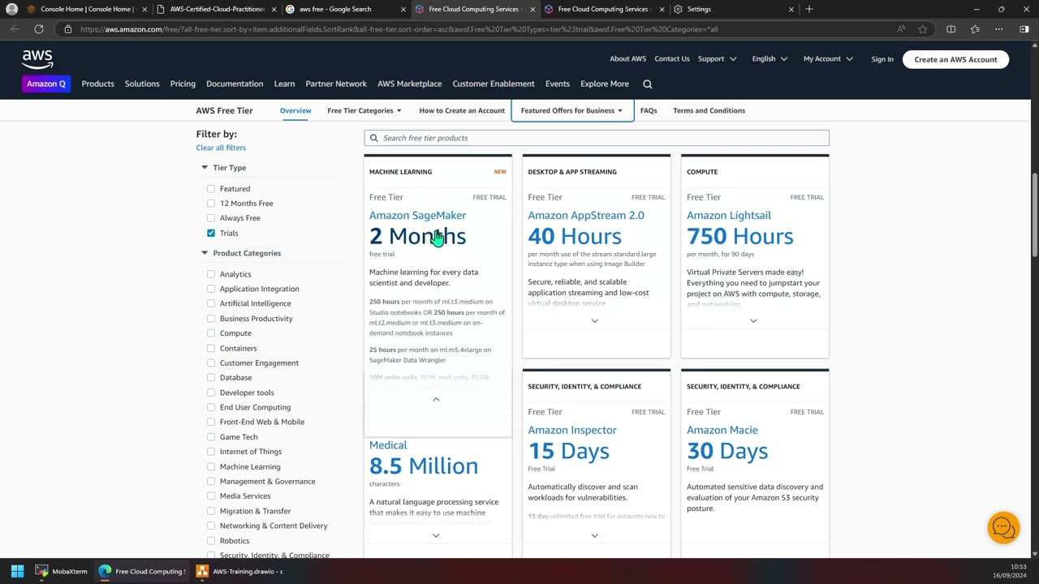Click the browser address bar URL
This screenshot has height=584, width=1039.
coord(399,29)
